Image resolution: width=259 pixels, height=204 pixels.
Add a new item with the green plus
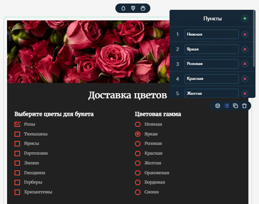(245, 18)
